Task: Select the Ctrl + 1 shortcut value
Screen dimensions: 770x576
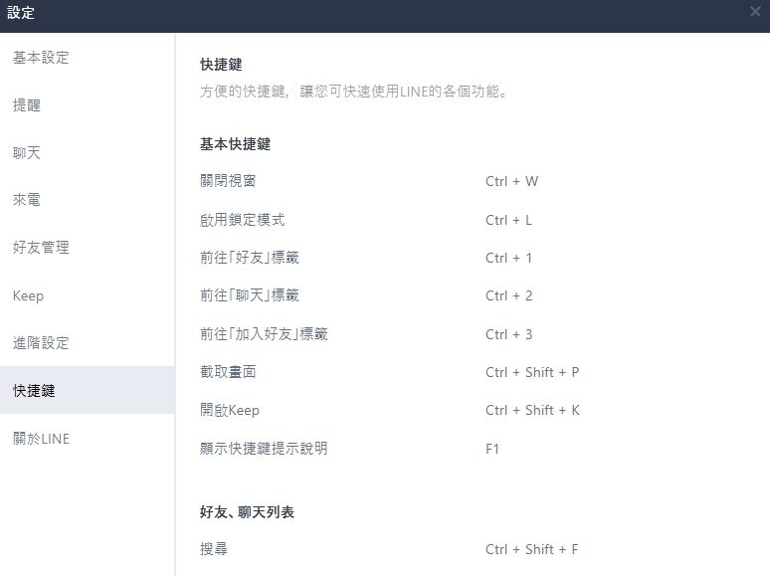Action: 508,258
